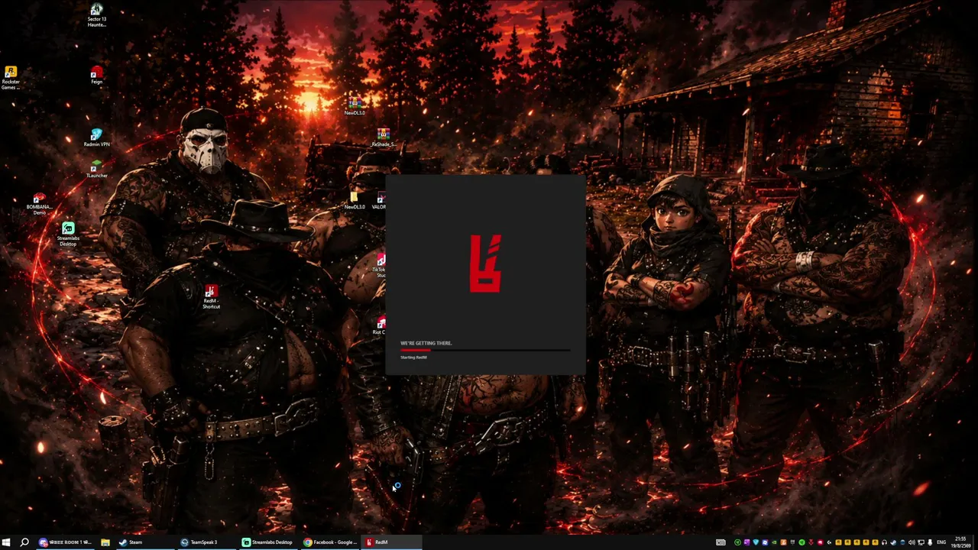Click the "Starting RedM" status text
978x550 pixels.
413,357
